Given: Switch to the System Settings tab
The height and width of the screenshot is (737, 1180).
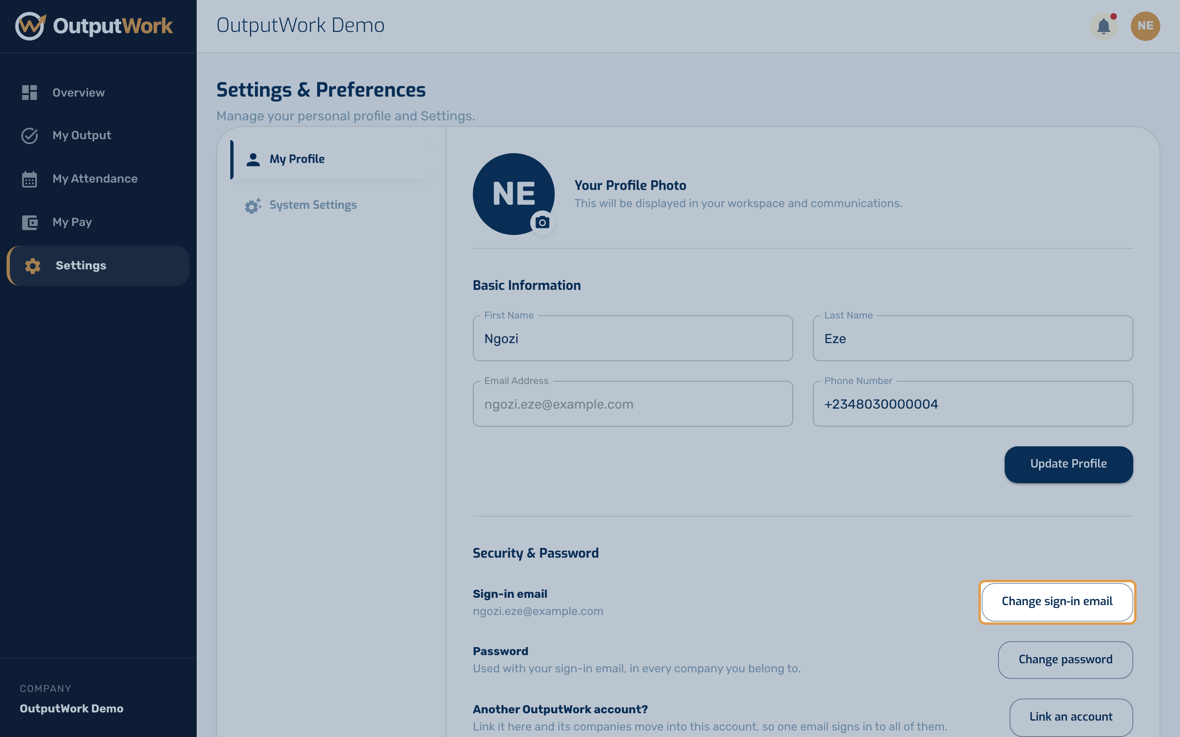Looking at the screenshot, I should pos(331,205).
